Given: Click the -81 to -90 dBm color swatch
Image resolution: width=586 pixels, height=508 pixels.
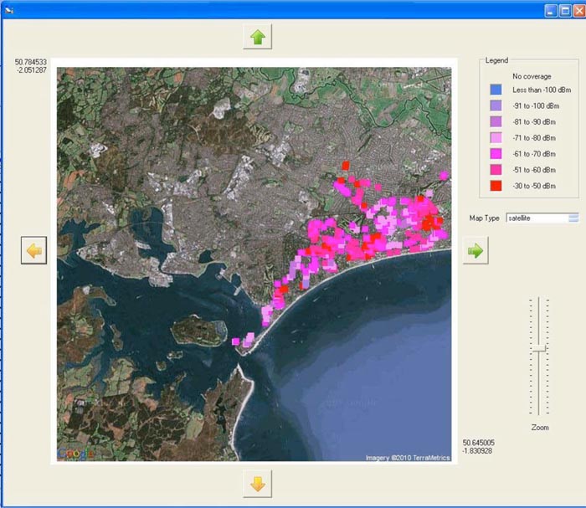Looking at the screenshot, I should click(x=496, y=122).
